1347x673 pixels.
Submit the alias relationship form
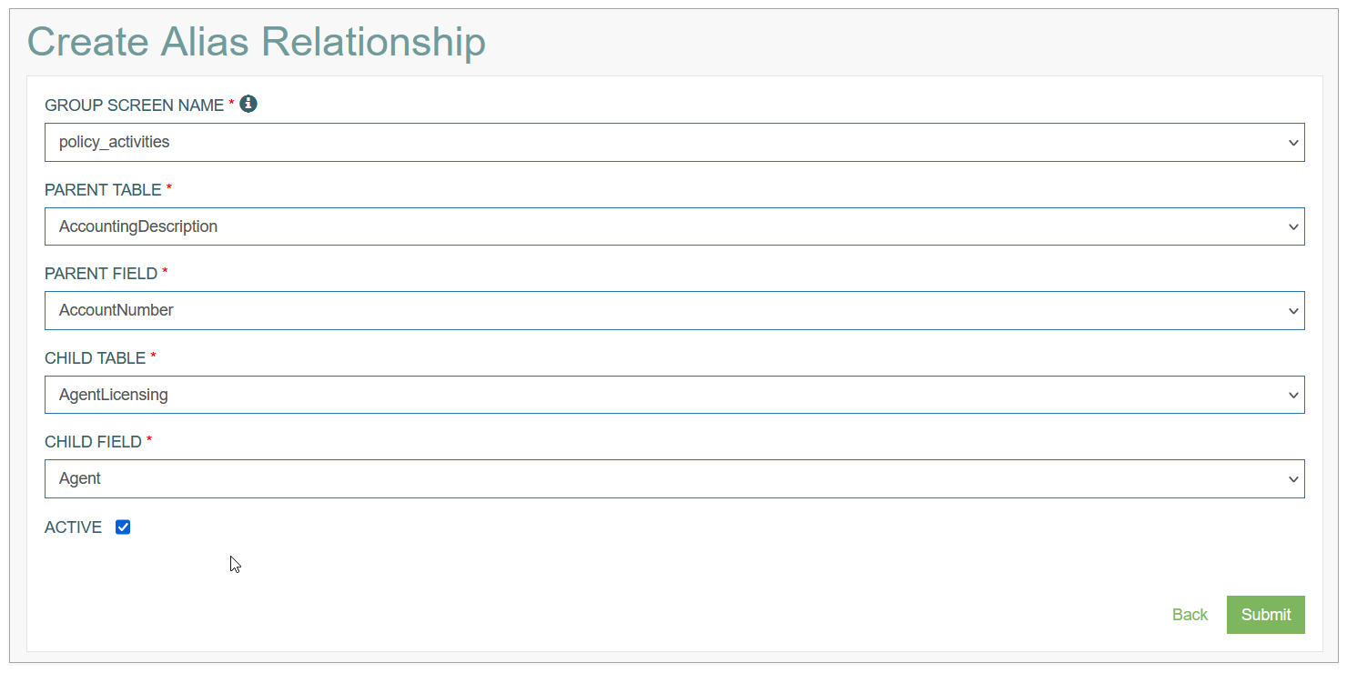(1266, 615)
